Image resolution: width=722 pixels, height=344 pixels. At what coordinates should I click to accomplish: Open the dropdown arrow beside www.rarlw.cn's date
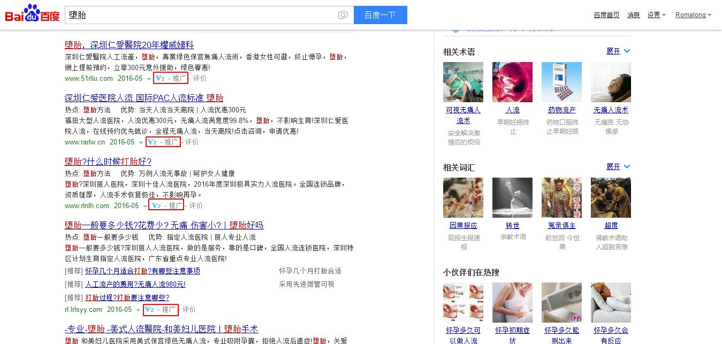[141, 143]
